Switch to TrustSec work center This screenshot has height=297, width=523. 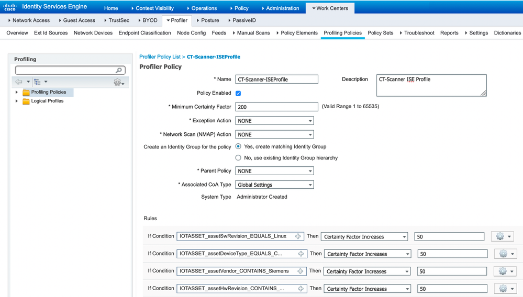coord(117,20)
